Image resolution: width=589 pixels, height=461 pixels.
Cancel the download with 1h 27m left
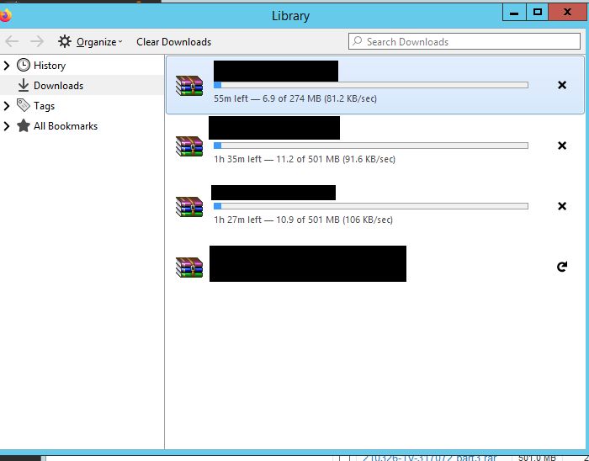coord(562,206)
